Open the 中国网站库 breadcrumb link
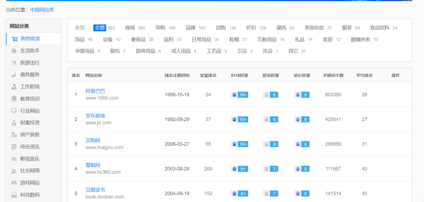424x202 pixels. [x=42, y=10]
